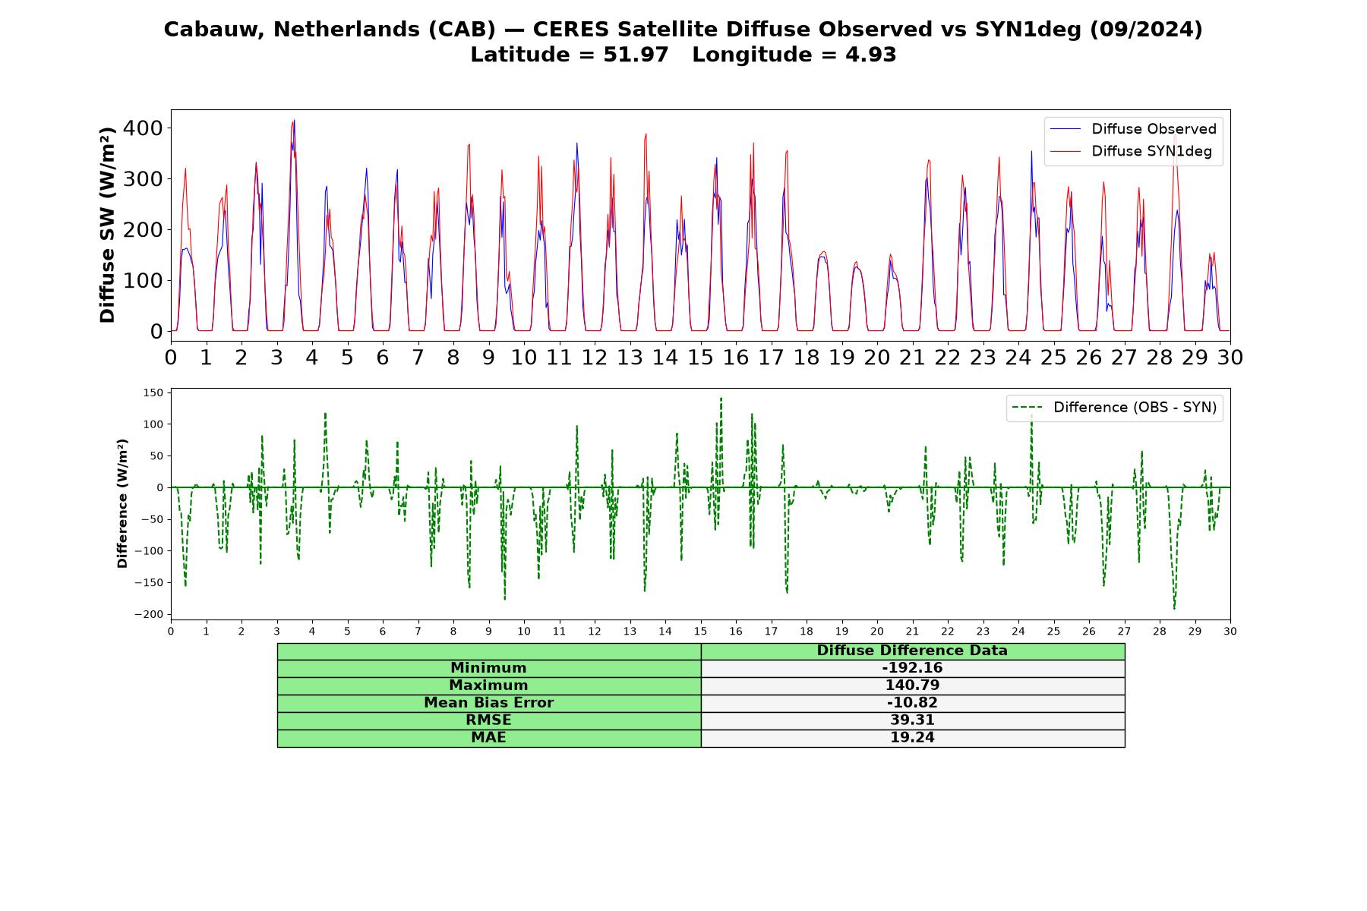Viewport: 1367px width, 911px height.
Task: Click the Maximum value 140.79 cell
Action: (x=912, y=686)
